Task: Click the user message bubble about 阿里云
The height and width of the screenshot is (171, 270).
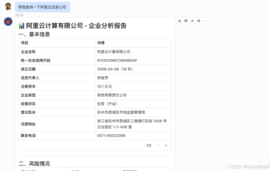Action: click(42, 7)
